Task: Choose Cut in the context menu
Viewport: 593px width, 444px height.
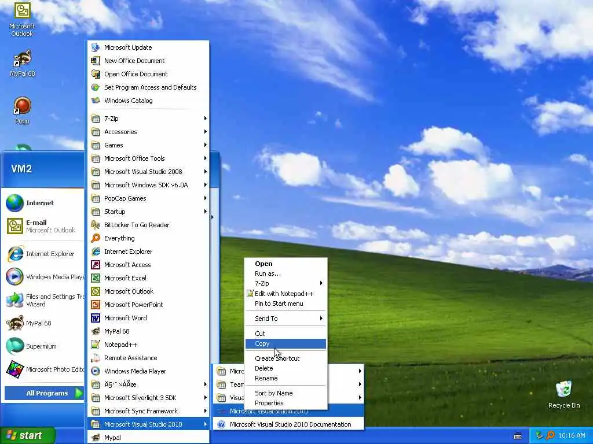Action: [285, 334]
